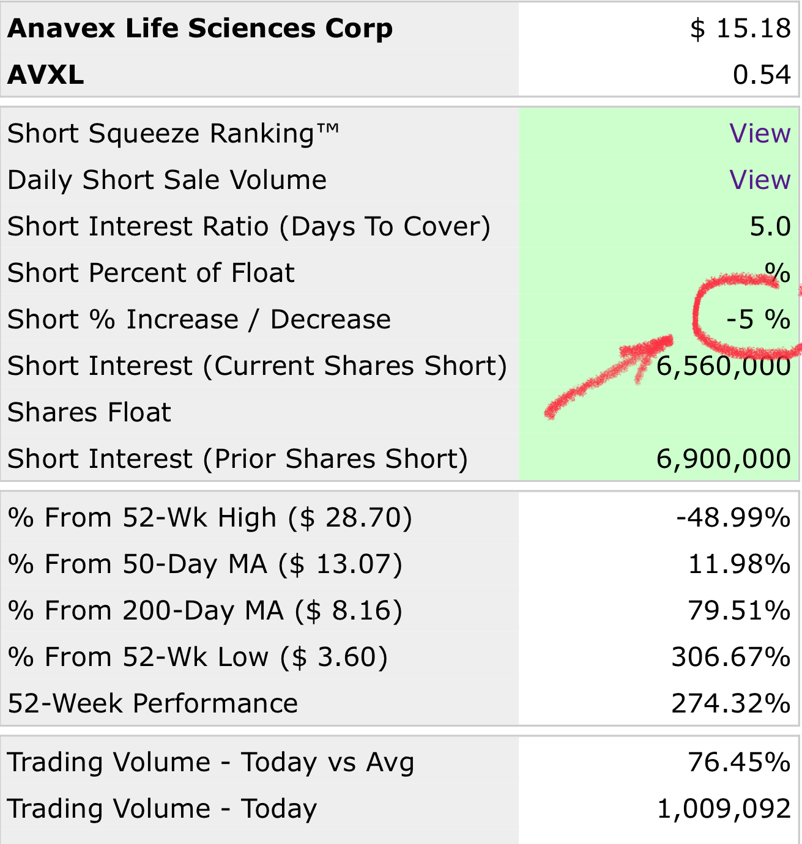
Task: Select the Short Interest Ratio value 5.0
Action: pos(770,226)
